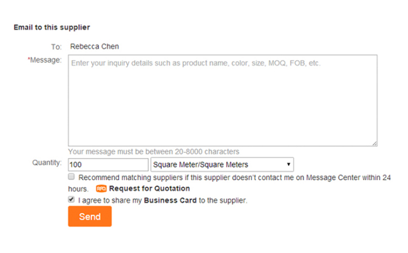
Task: Click into the Message text area
Action: click(222, 100)
